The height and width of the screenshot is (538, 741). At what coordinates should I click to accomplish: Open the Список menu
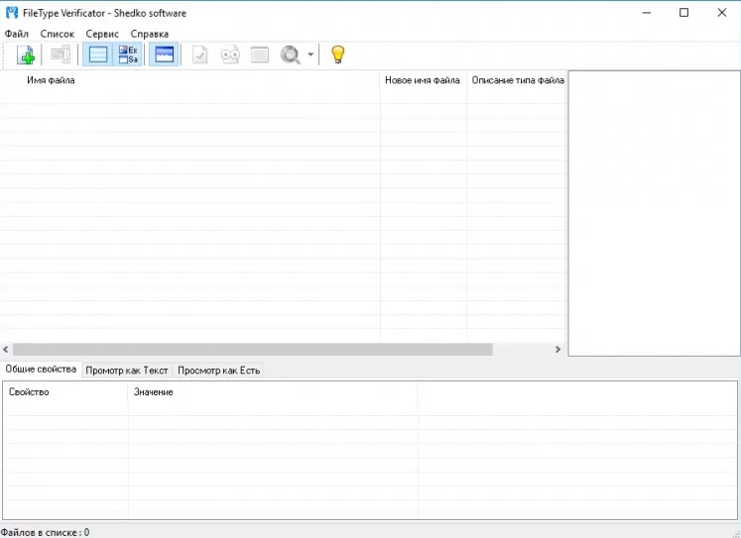tap(58, 34)
